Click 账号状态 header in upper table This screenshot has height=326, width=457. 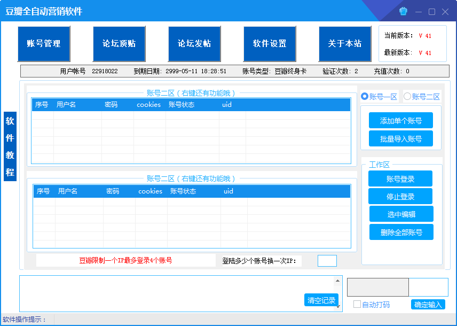182,105
